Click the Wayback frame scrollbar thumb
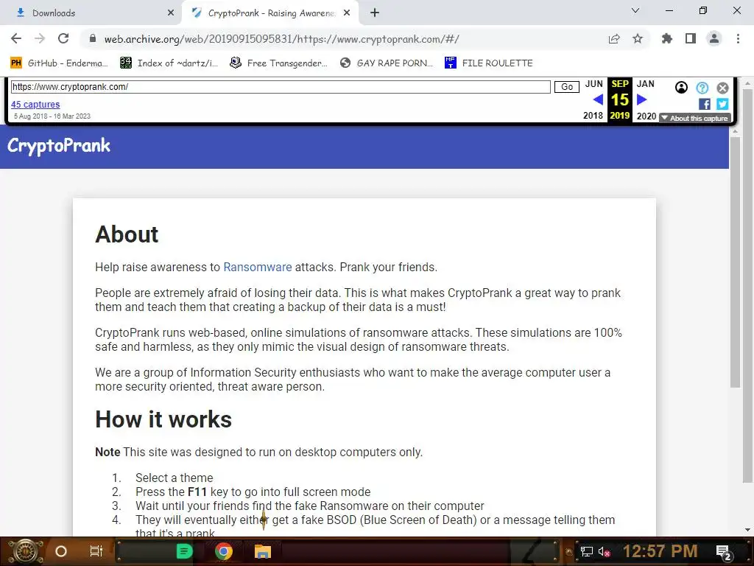The height and width of the screenshot is (566, 754). [736, 262]
